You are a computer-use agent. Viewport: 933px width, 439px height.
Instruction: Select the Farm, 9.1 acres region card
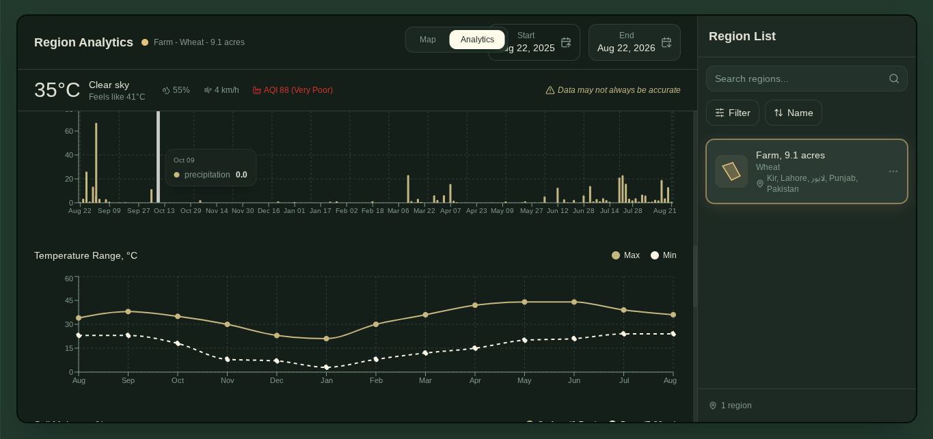pyautogui.click(x=807, y=171)
